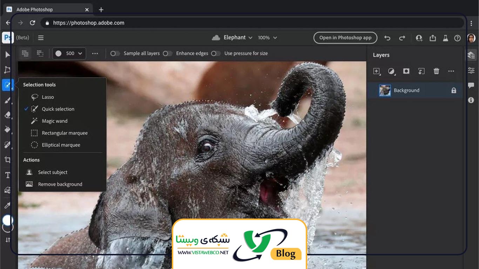Turn on Enhance edges toggle
The height and width of the screenshot is (269, 479).
click(x=168, y=54)
